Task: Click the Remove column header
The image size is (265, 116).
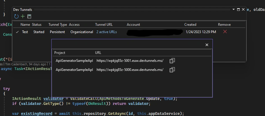Action: pos(224,25)
